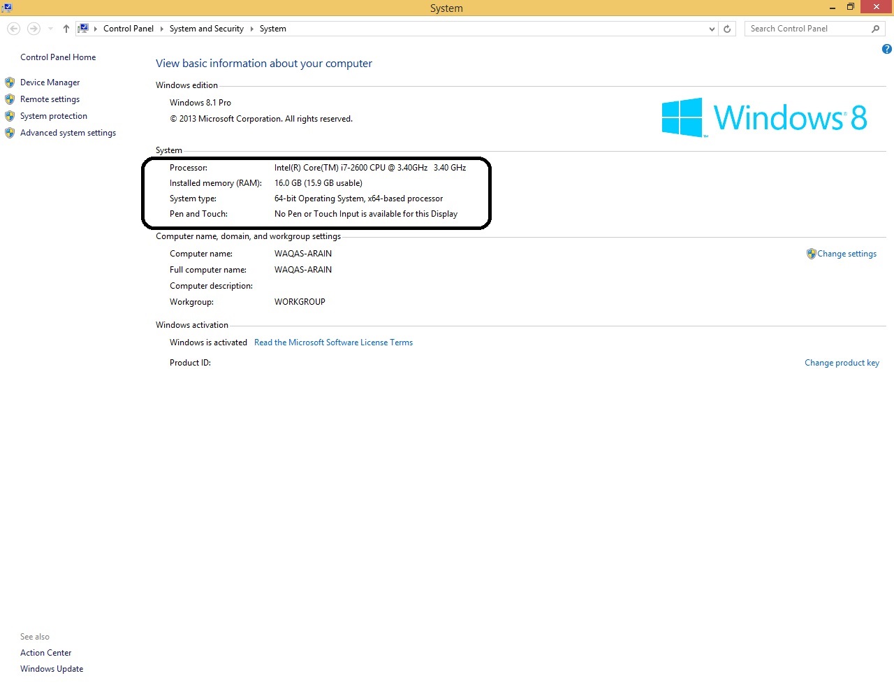Open Action Center under See also
Screen dimensions: 894x685
coord(46,653)
